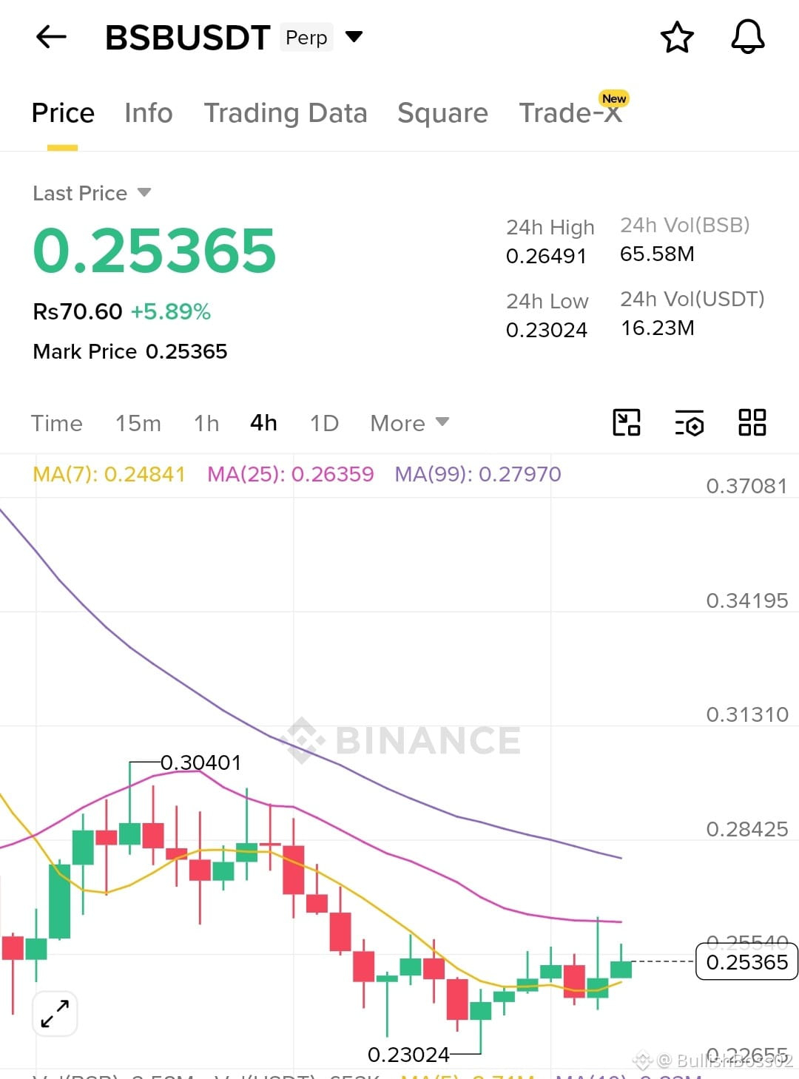
Task: Tap the MA(99) indicator value
Action: (x=478, y=474)
